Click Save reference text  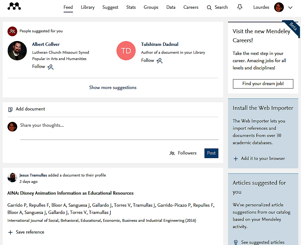click(x=30, y=232)
